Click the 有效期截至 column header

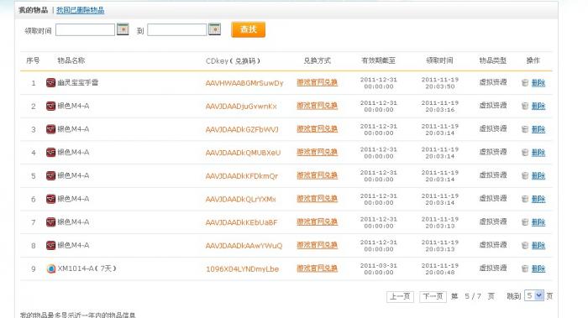click(378, 60)
